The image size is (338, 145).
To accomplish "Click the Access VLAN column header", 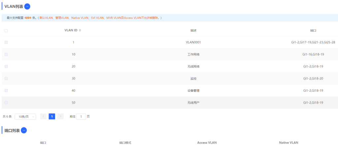I will pyautogui.click(x=207, y=142).
